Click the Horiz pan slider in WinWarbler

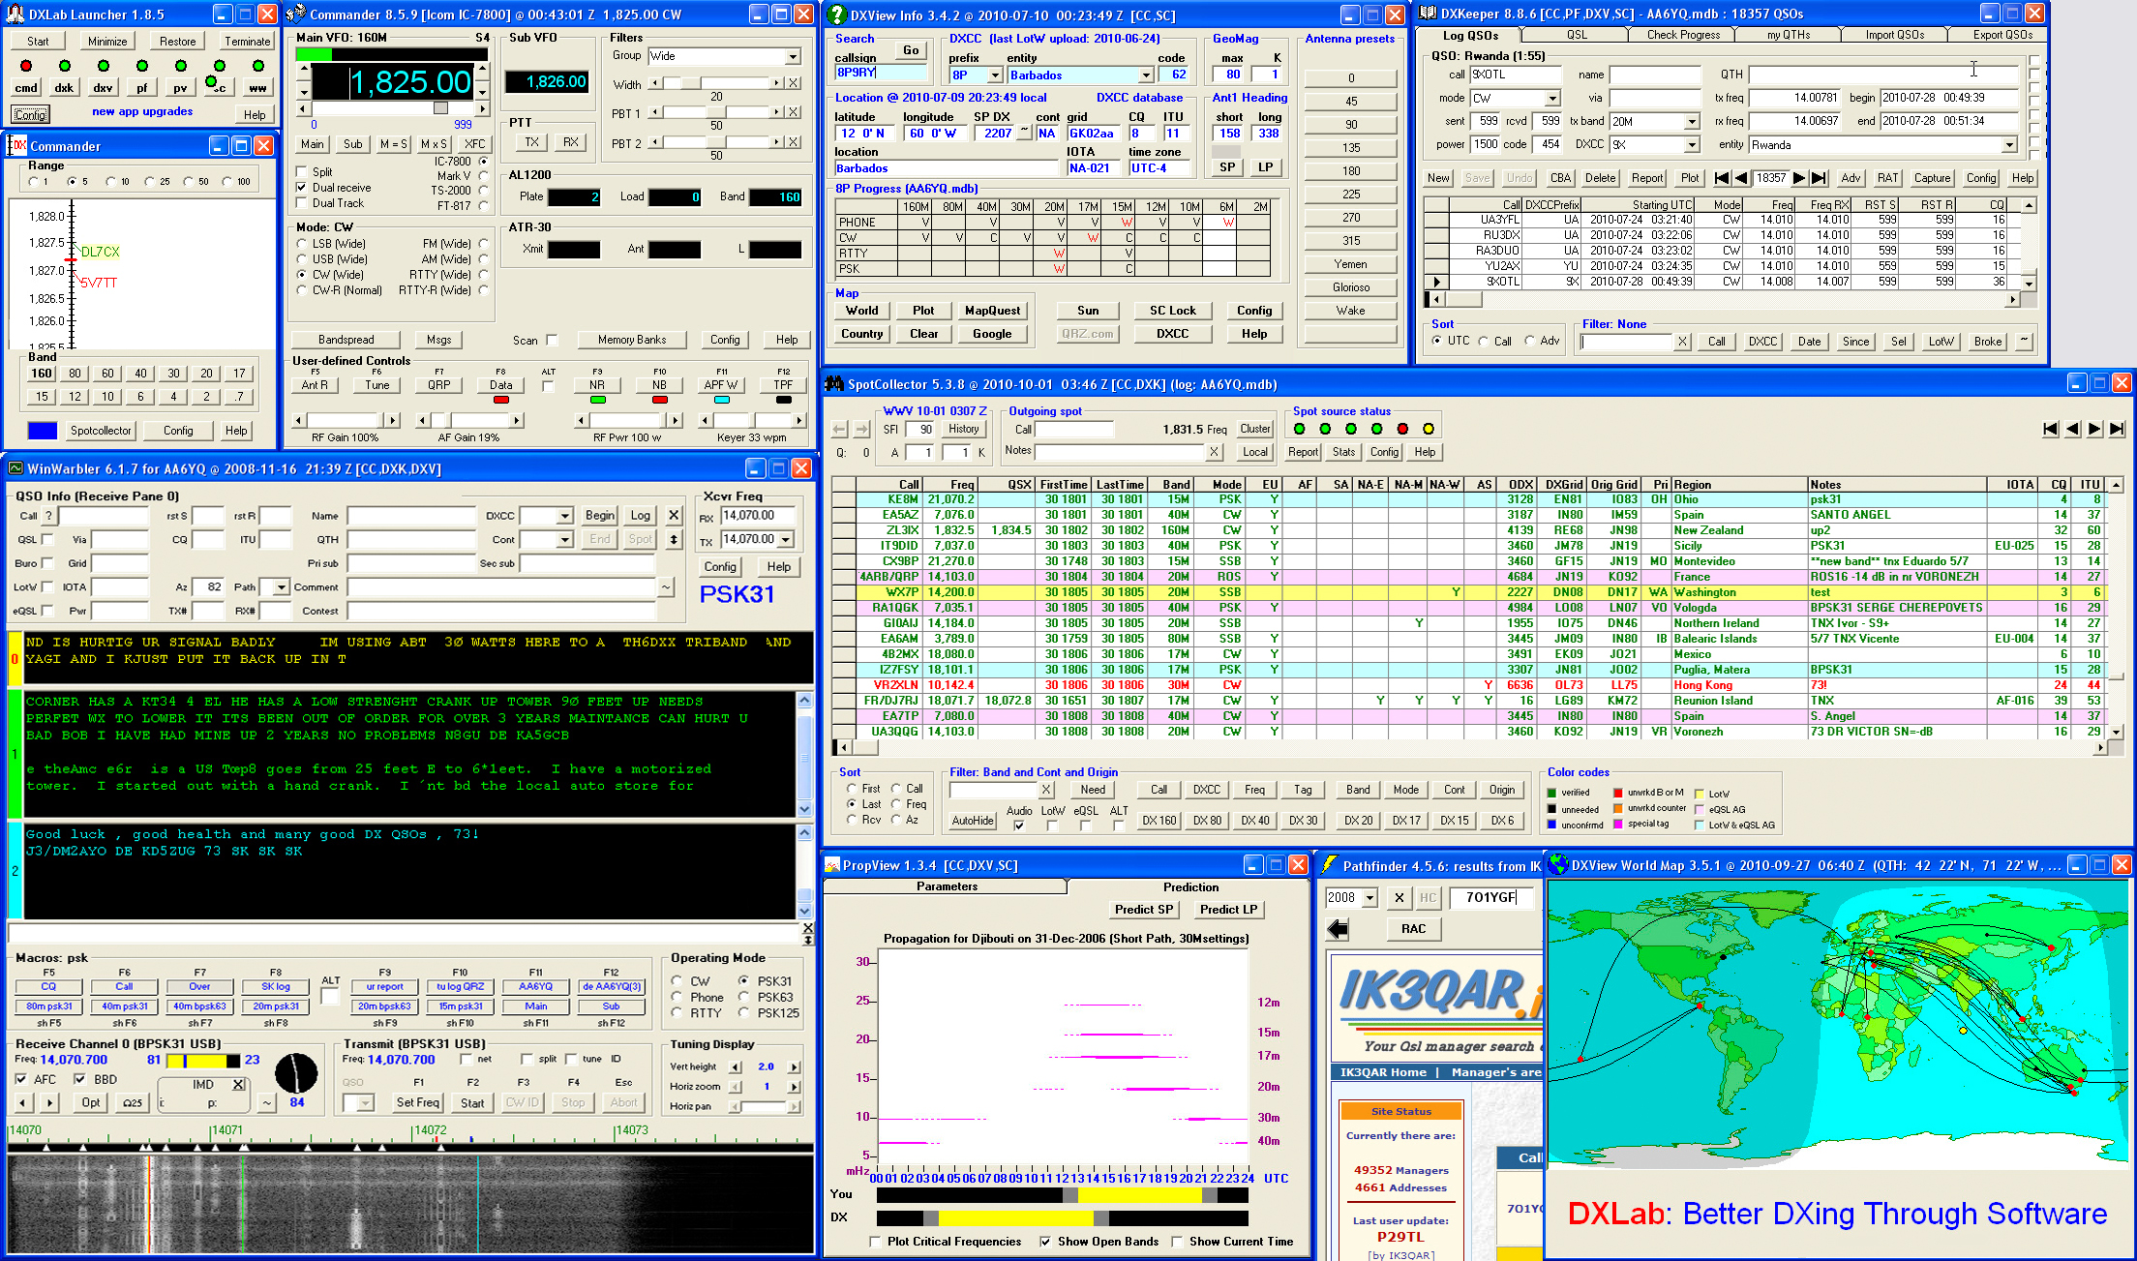[x=765, y=1106]
